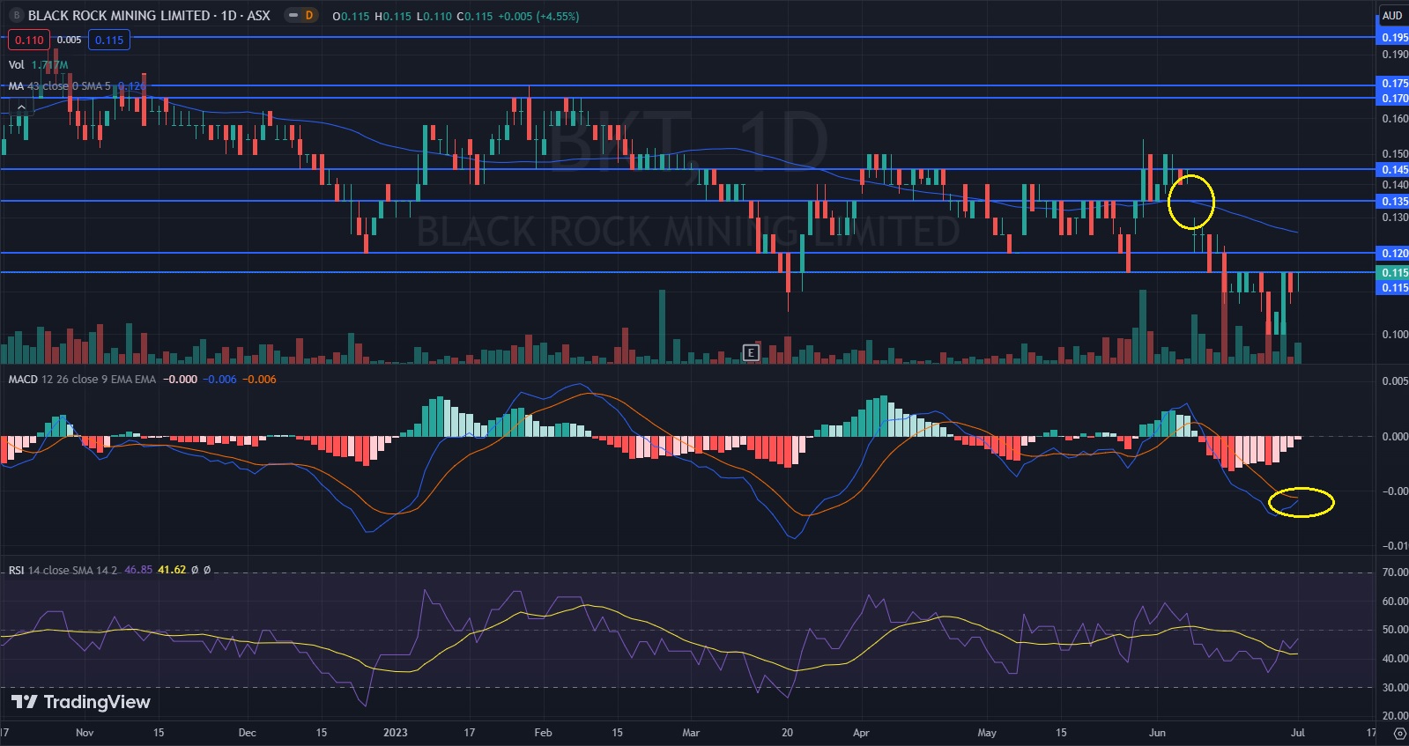The image size is (1409, 746).
Task: Click the green 0.115 current price label
Action: [x=1393, y=273]
